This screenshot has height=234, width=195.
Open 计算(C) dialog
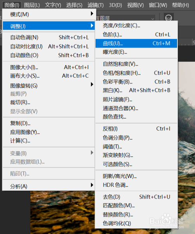[x=49, y=141]
